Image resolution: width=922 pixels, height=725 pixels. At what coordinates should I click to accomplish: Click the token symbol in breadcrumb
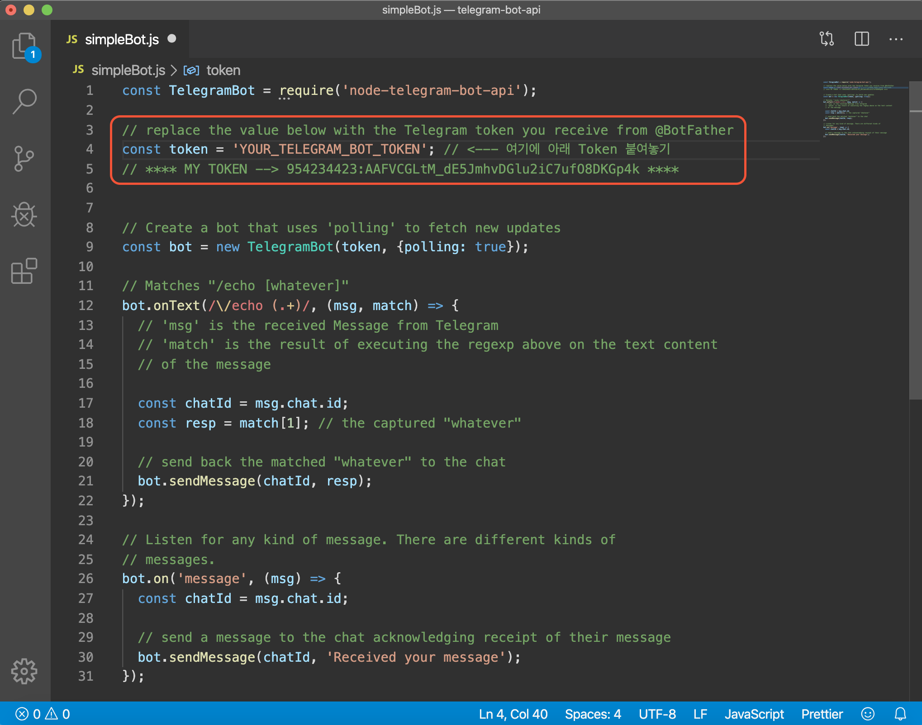(223, 71)
